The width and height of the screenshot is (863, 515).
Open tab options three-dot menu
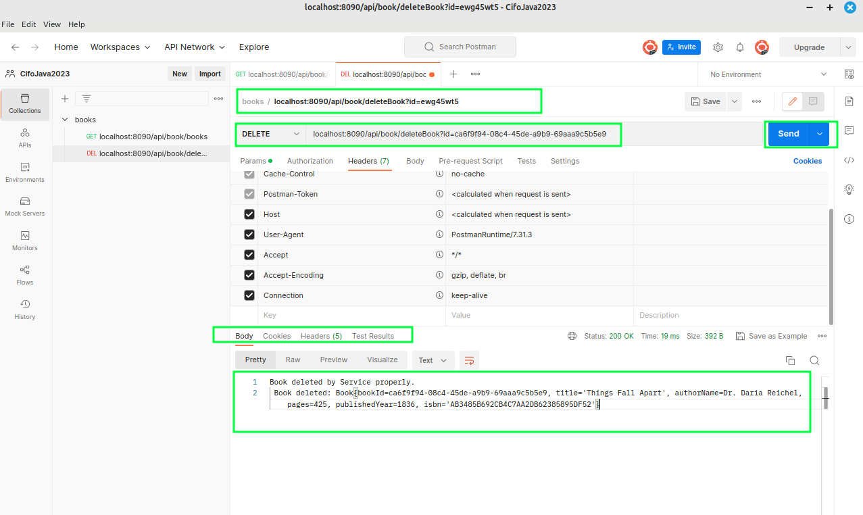[475, 74]
